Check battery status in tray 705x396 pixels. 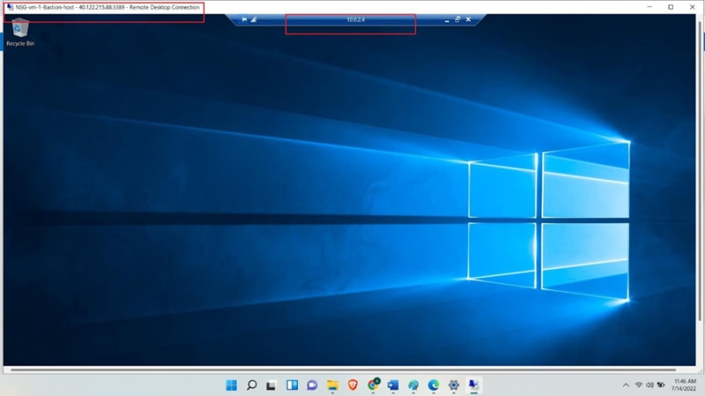click(661, 386)
